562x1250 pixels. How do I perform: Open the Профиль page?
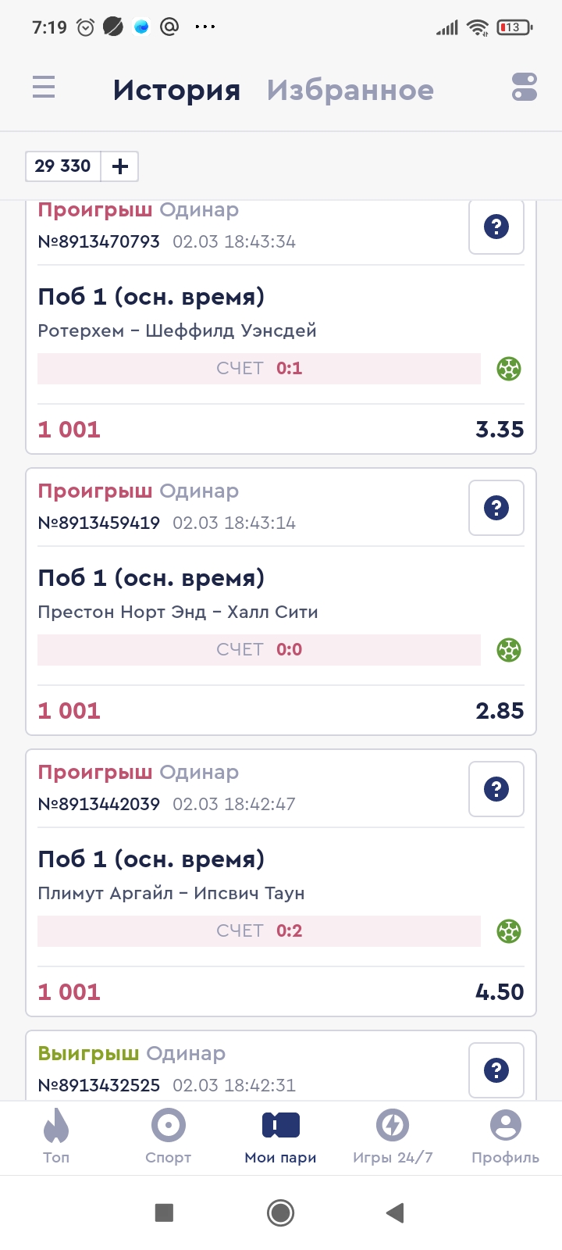[x=505, y=1137]
